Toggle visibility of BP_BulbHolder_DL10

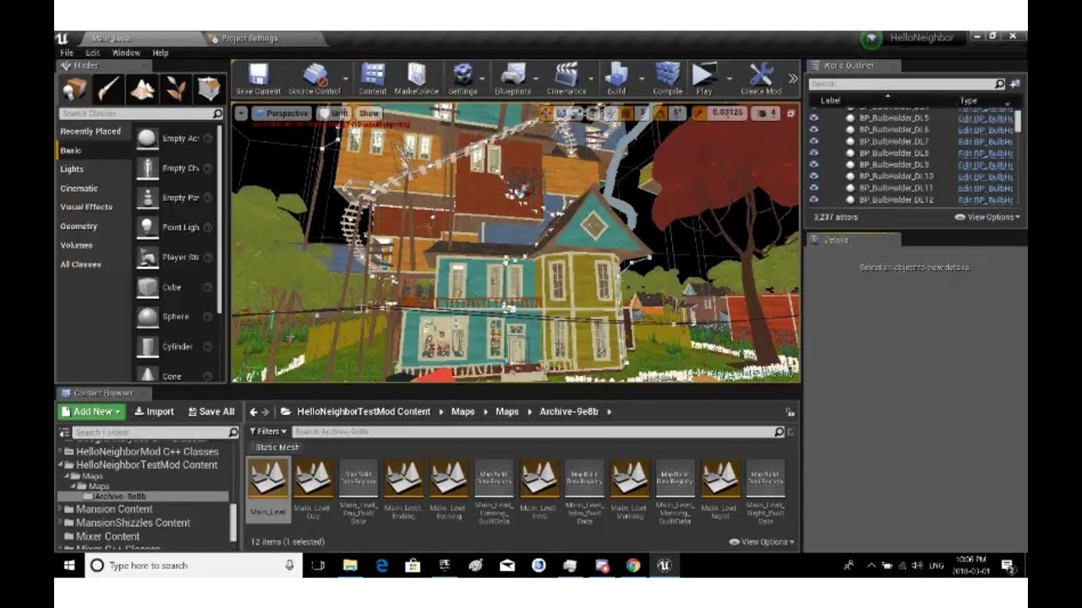click(x=814, y=176)
